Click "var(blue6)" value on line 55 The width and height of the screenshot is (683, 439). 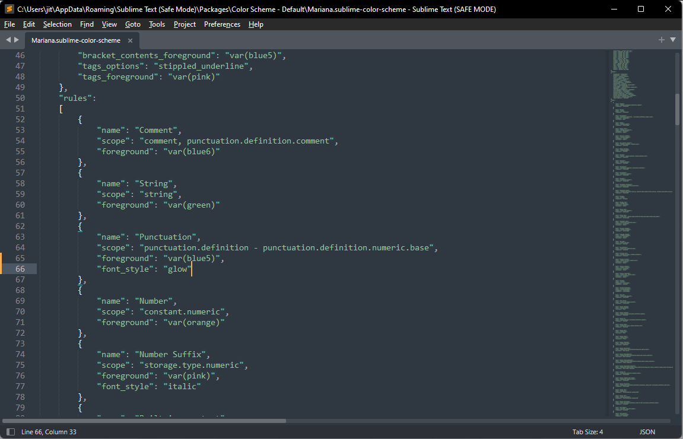pos(192,151)
